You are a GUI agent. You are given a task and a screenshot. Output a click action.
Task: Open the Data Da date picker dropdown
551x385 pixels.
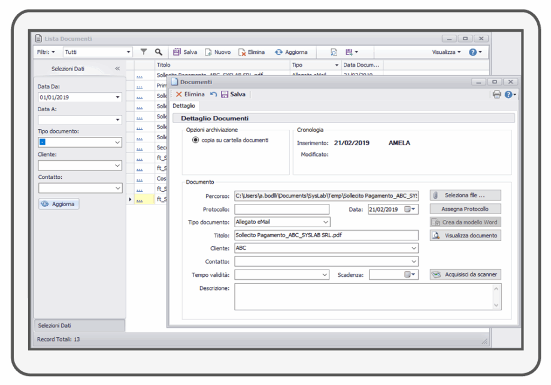(118, 97)
